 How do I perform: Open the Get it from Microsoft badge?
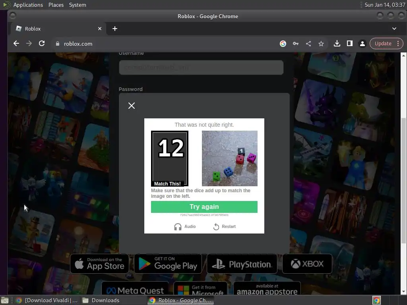200,288
